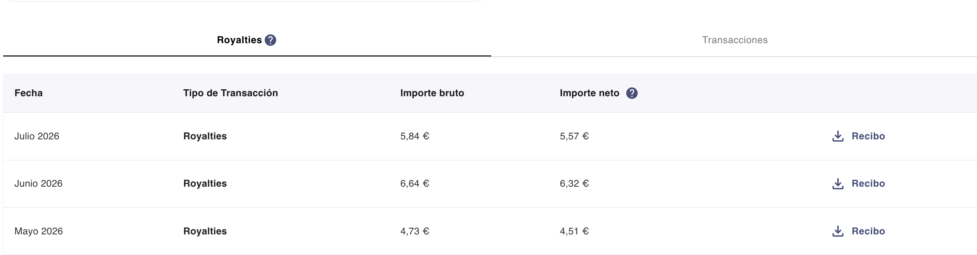
Task: Click the download icon for Mayo 2026
Action: pos(838,231)
